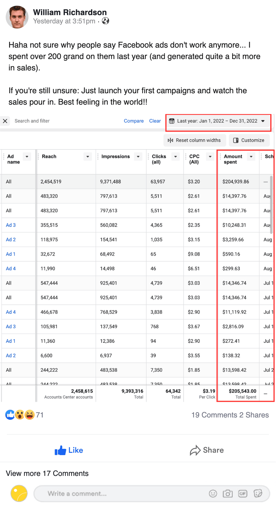Select the $205,543.00 Total Spent value
Viewport: 276px width, 507px height.
click(x=242, y=391)
